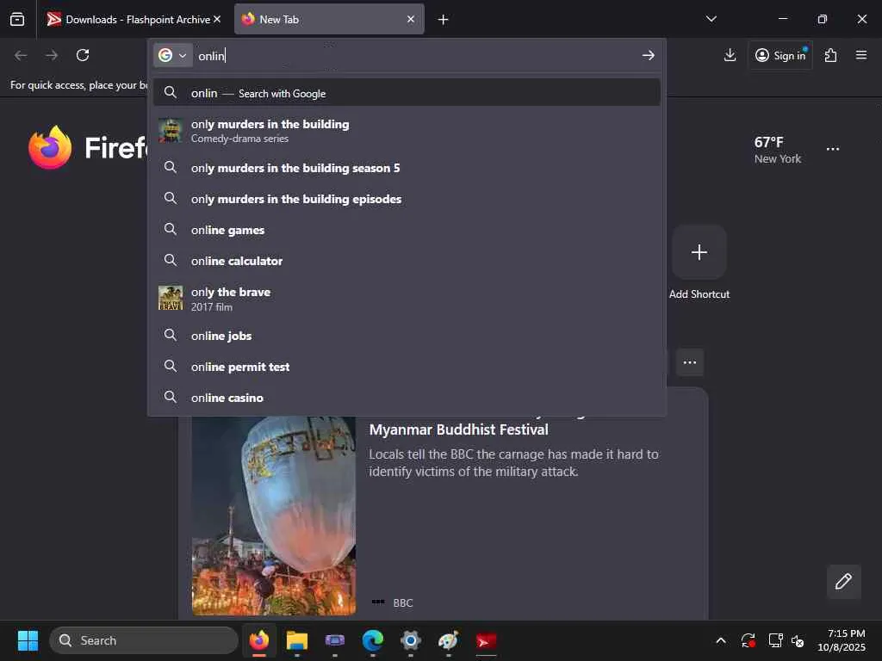Open a new tab with the plus button
The width and height of the screenshot is (882, 661).
click(444, 20)
